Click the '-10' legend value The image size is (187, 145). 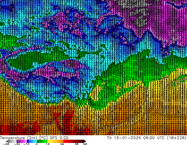(x=26, y=144)
